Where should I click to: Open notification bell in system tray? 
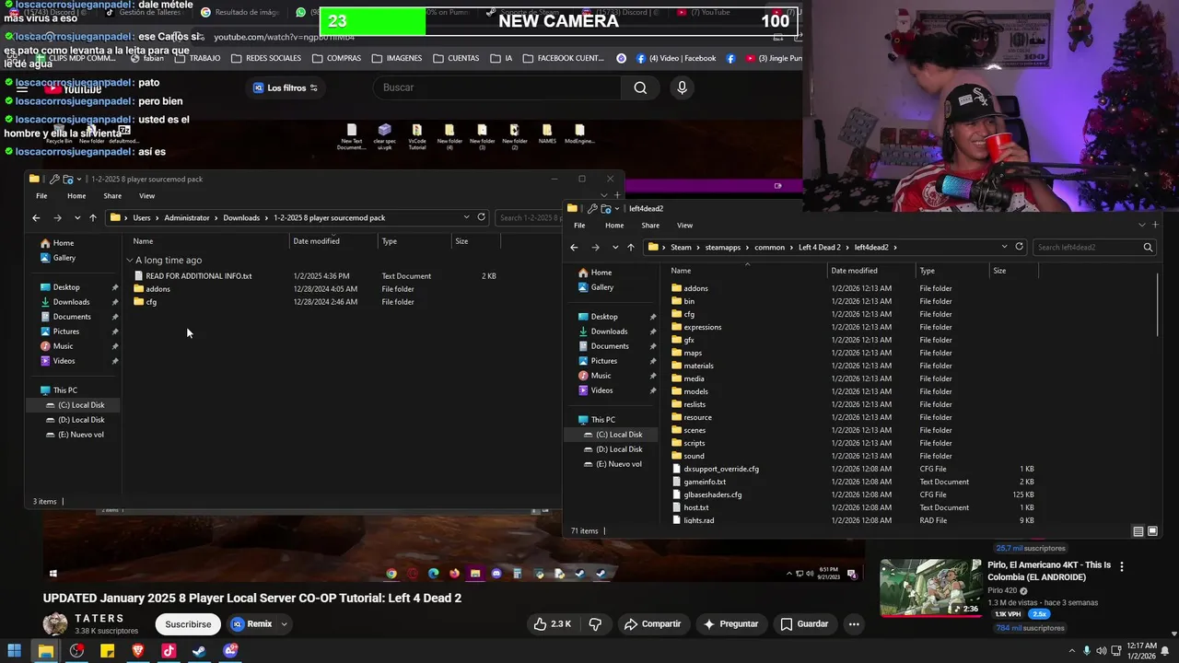(1165, 651)
